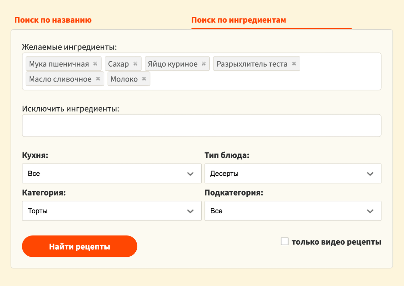Remove Разрыхлитель теста via its x icon
This screenshot has height=286, width=404.
[294, 64]
